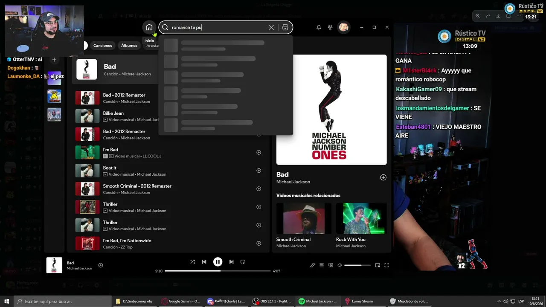Open 'el pez' playlist in sidebar
546x307 pixels.
click(54, 78)
